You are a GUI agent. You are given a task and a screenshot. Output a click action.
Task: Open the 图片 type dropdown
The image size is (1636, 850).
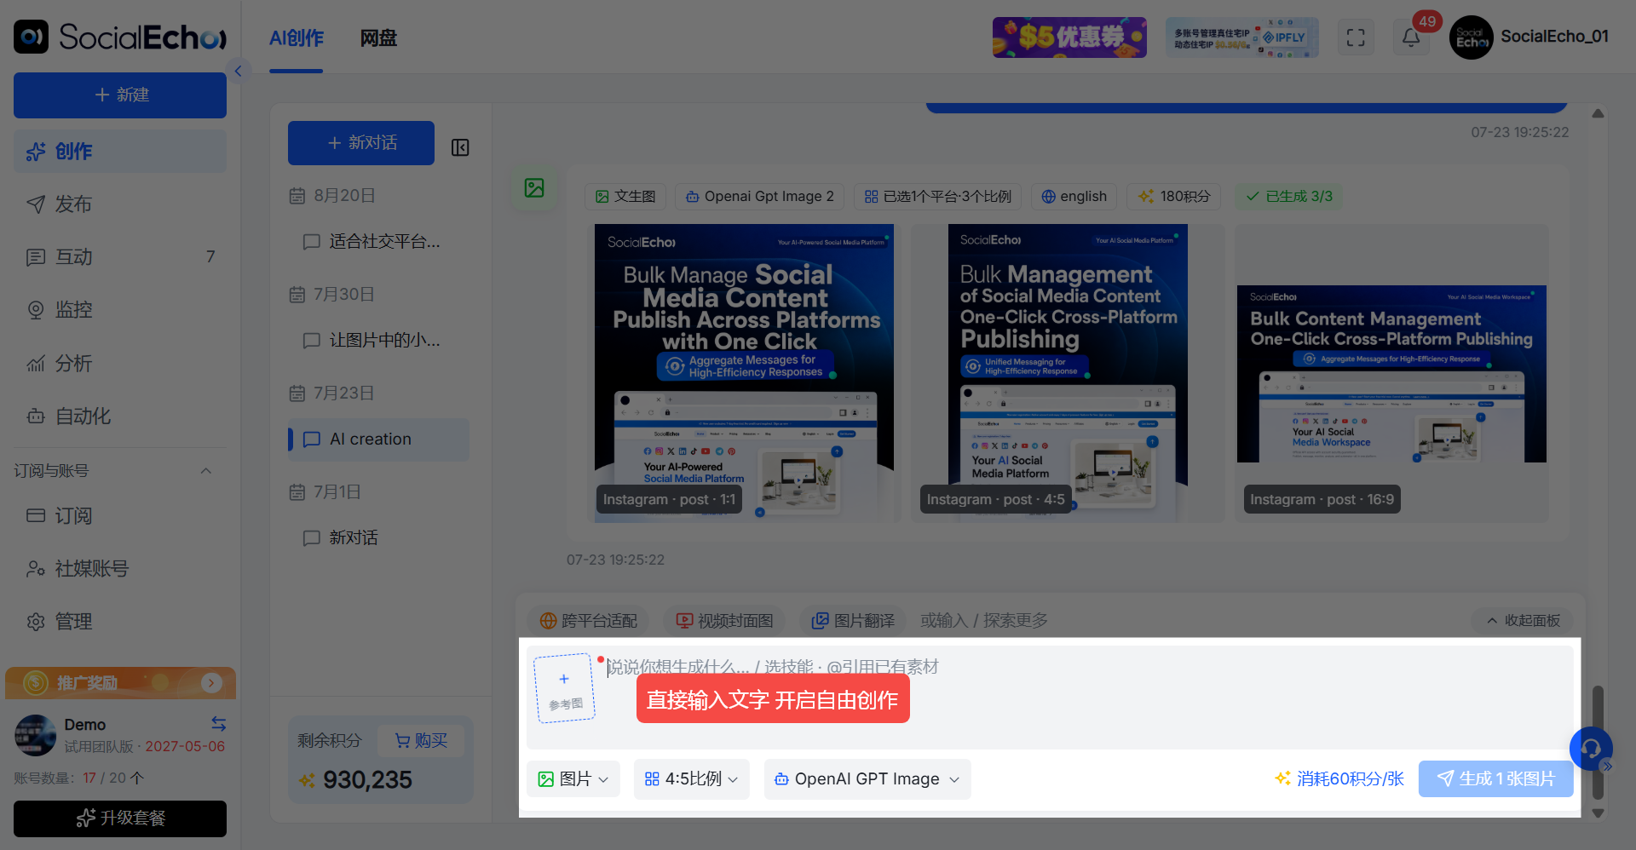[x=573, y=779]
